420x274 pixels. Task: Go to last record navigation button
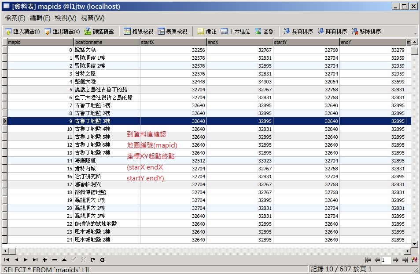(x=35, y=260)
